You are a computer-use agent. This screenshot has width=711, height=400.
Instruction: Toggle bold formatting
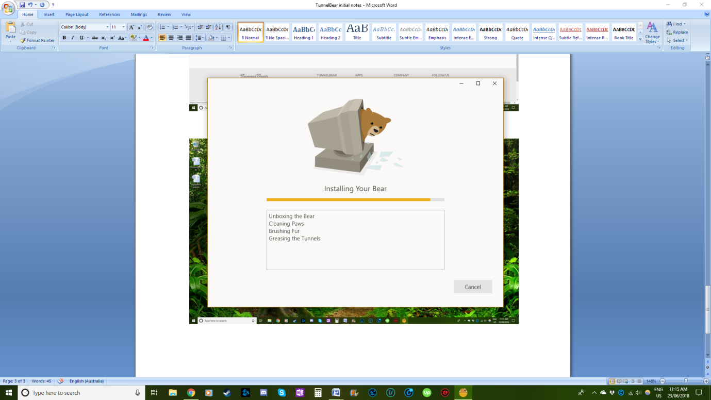coord(64,38)
